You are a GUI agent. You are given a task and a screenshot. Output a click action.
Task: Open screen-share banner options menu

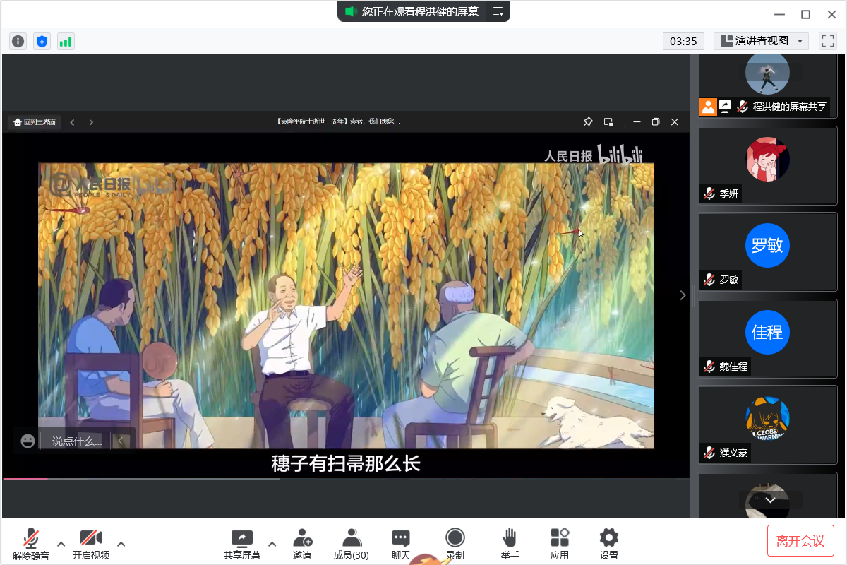[x=498, y=11]
